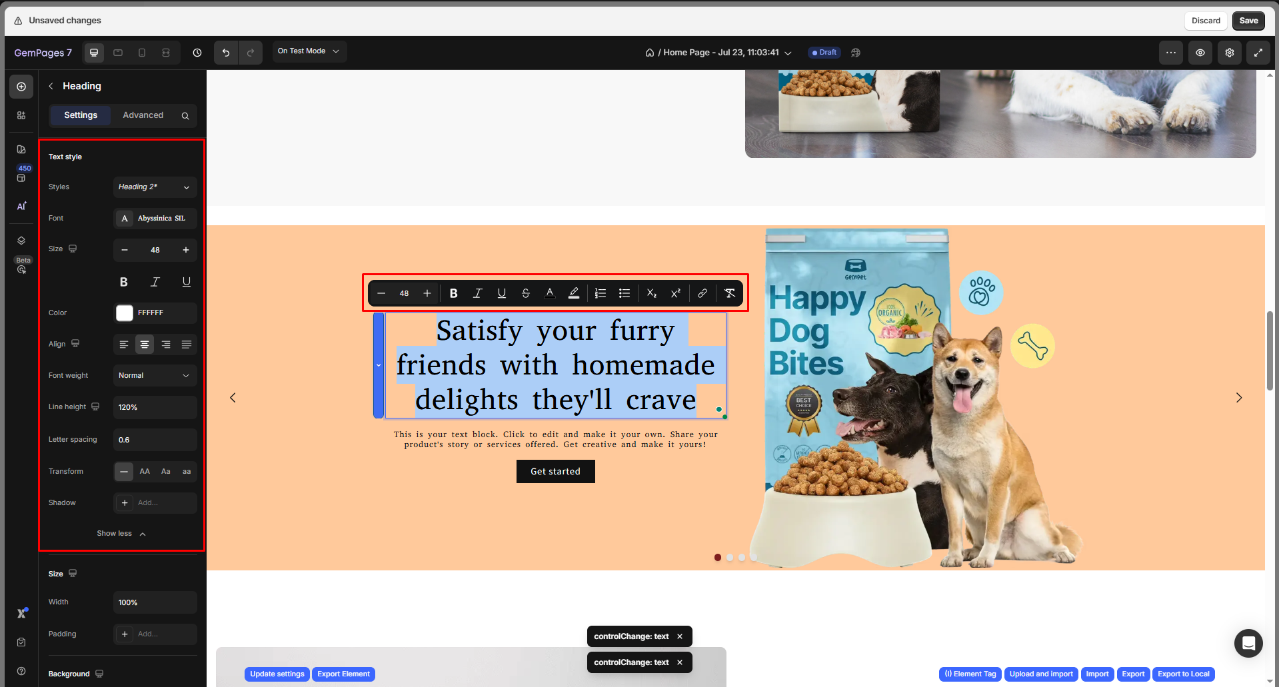Open the Styles dropdown showing Heading 2
The height and width of the screenshot is (687, 1279).
click(x=155, y=187)
